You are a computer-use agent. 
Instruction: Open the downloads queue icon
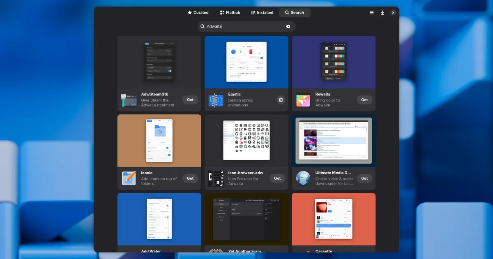[382, 13]
